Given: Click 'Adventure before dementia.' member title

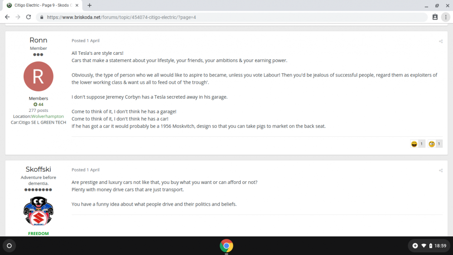Looking at the screenshot, I should click(39, 180).
